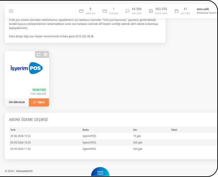Click the customer contact line ending 0216 232 38 38
The height and width of the screenshot is (177, 218).
tap(51, 37)
